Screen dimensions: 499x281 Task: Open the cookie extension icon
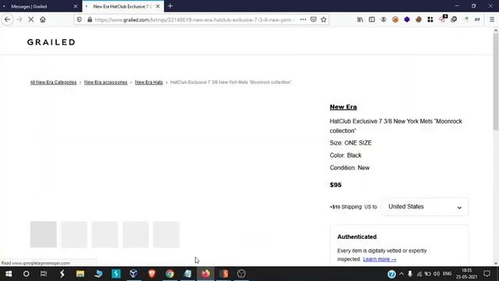[x=419, y=20]
